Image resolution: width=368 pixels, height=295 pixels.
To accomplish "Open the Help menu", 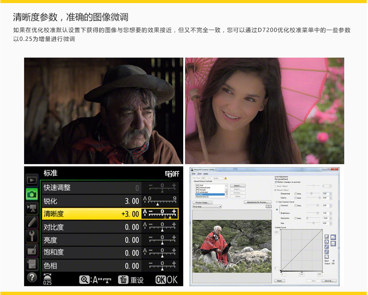I will click(x=206, y=174).
